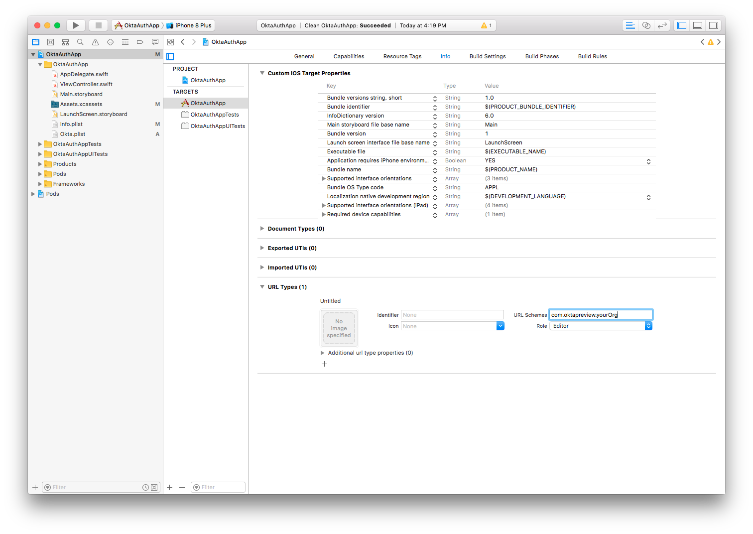The width and height of the screenshot is (753, 534).
Task: Add a new URL type with plus
Action: pos(324,364)
